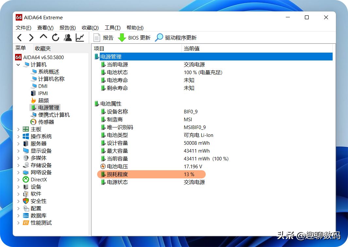
Task: Select 超频 item with flame icon
Action: [x=43, y=100]
